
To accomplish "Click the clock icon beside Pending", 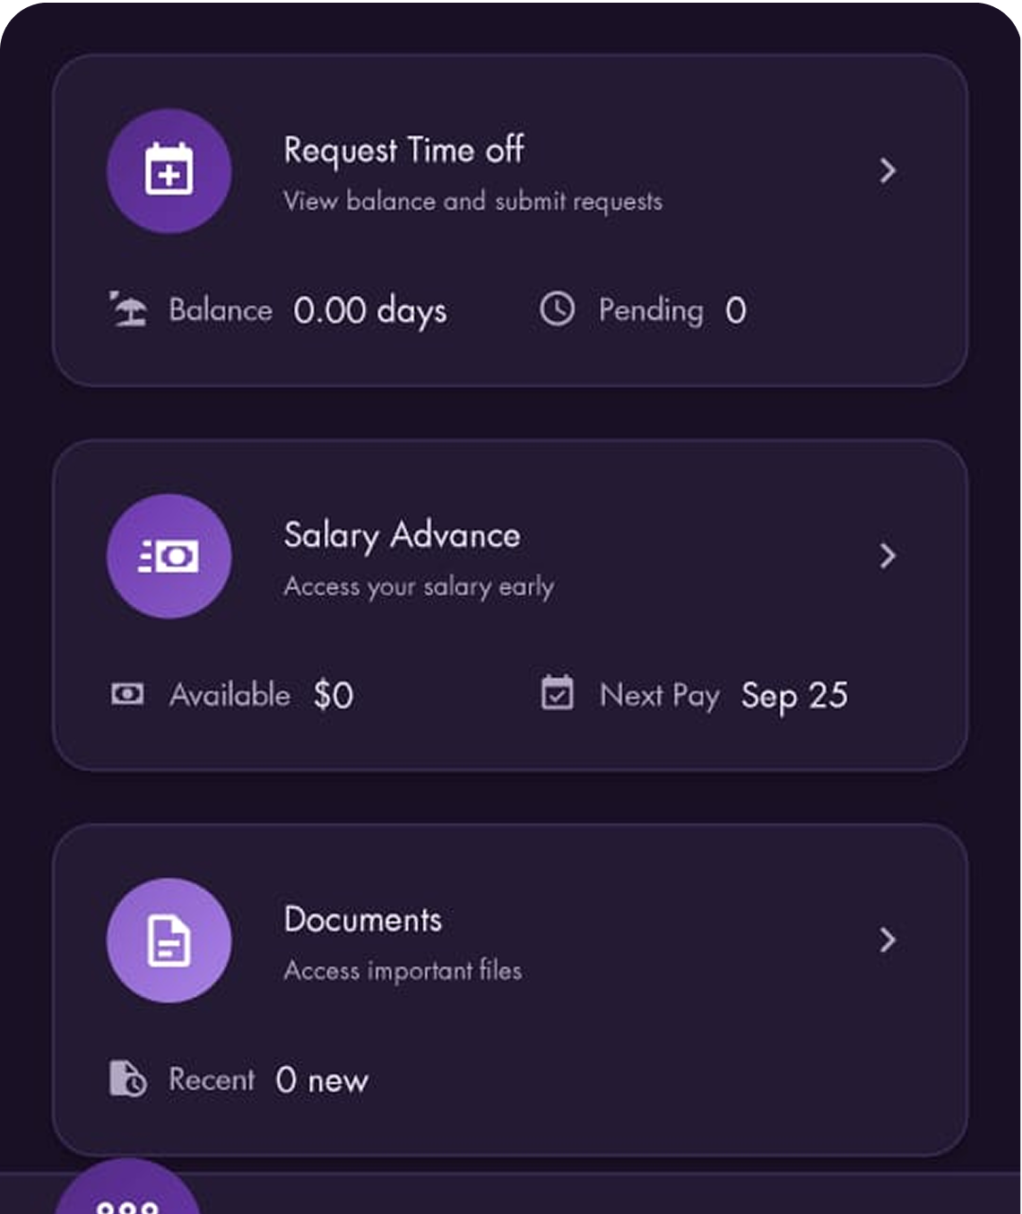I will click(x=557, y=309).
